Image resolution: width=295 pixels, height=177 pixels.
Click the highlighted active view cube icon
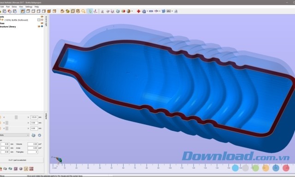pyautogui.click(x=23, y=11)
